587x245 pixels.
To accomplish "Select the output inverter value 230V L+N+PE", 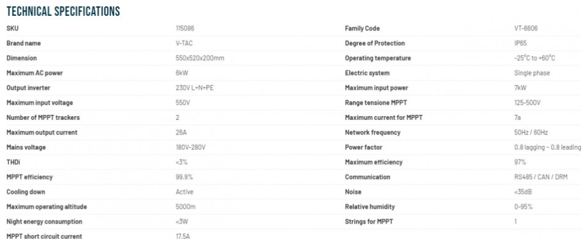I will (x=194, y=88).
